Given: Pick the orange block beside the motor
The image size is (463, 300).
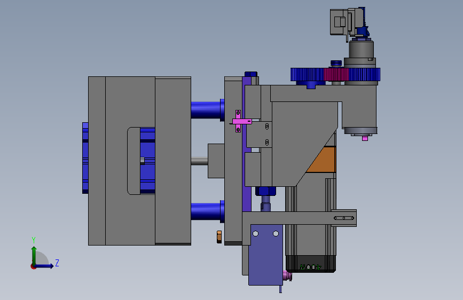Looking at the screenshot, I should click(322, 160).
